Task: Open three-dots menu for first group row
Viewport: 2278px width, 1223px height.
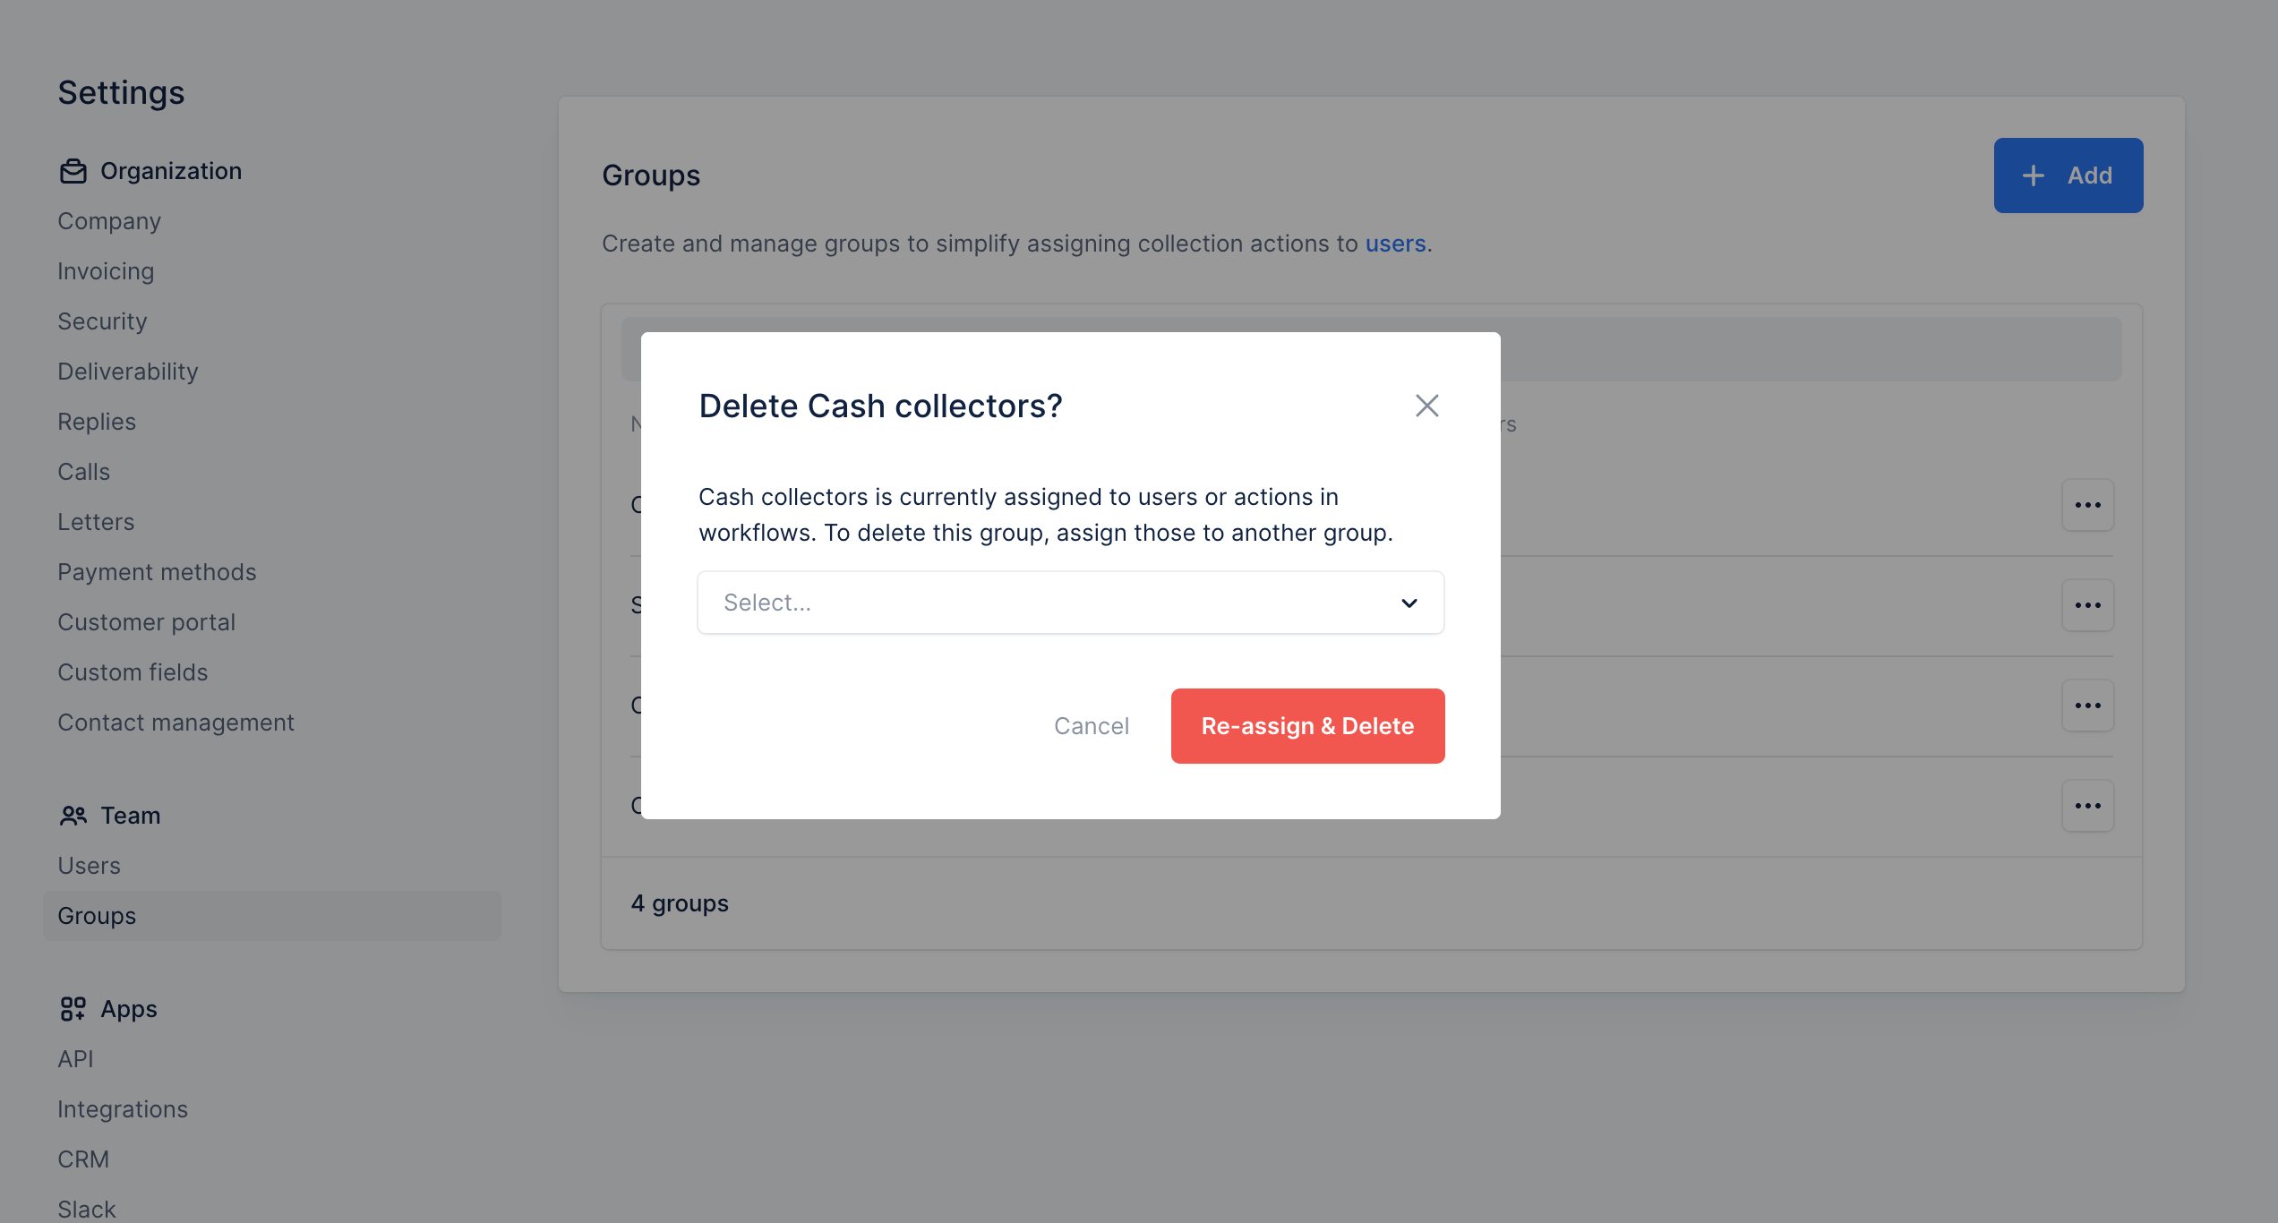Action: pyautogui.click(x=2087, y=505)
